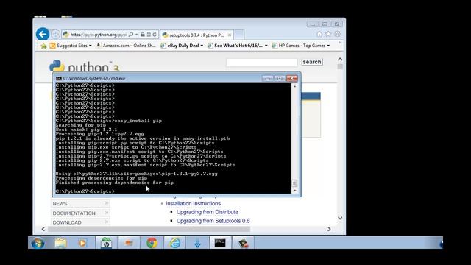Close the setuptools 0.7.4 tab
The image size is (471, 265).
230,35
